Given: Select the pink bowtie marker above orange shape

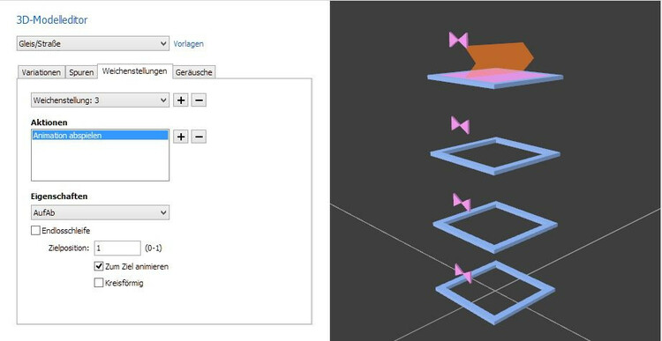Looking at the screenshot, I should (458, 40).
